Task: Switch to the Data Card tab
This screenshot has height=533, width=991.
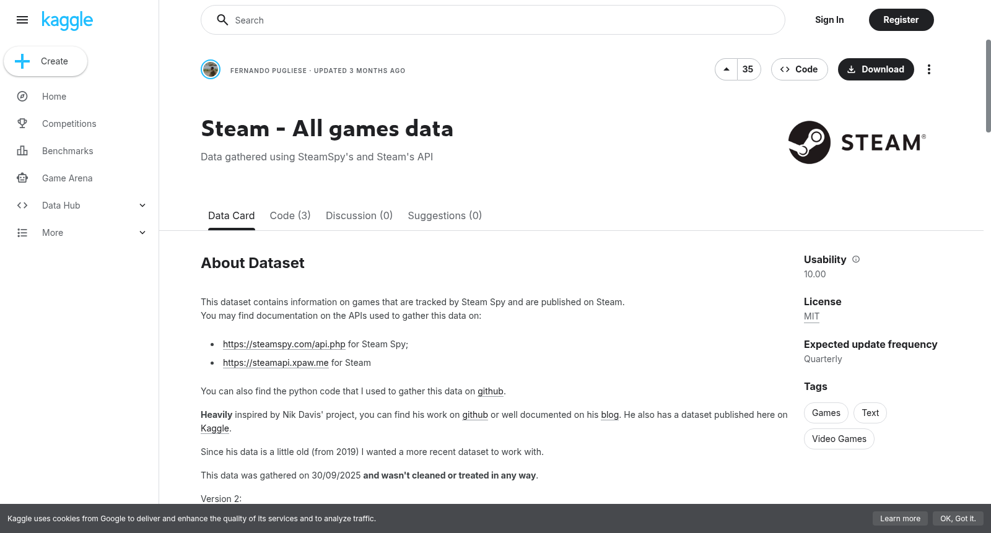Action: click(x=231, y=215)
